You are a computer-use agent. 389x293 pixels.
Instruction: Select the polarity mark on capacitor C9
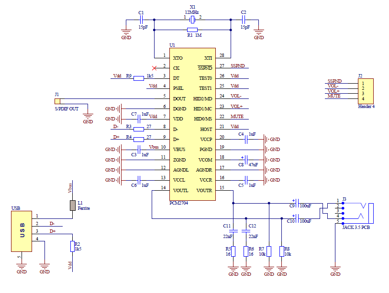click(293, 200)
